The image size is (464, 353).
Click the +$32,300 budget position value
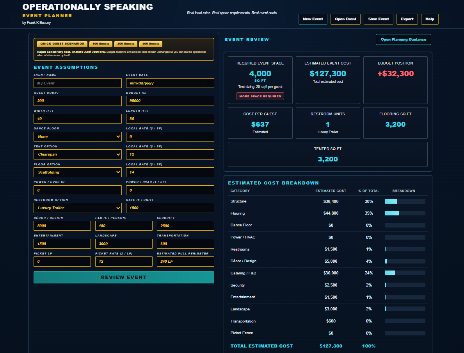395,73
